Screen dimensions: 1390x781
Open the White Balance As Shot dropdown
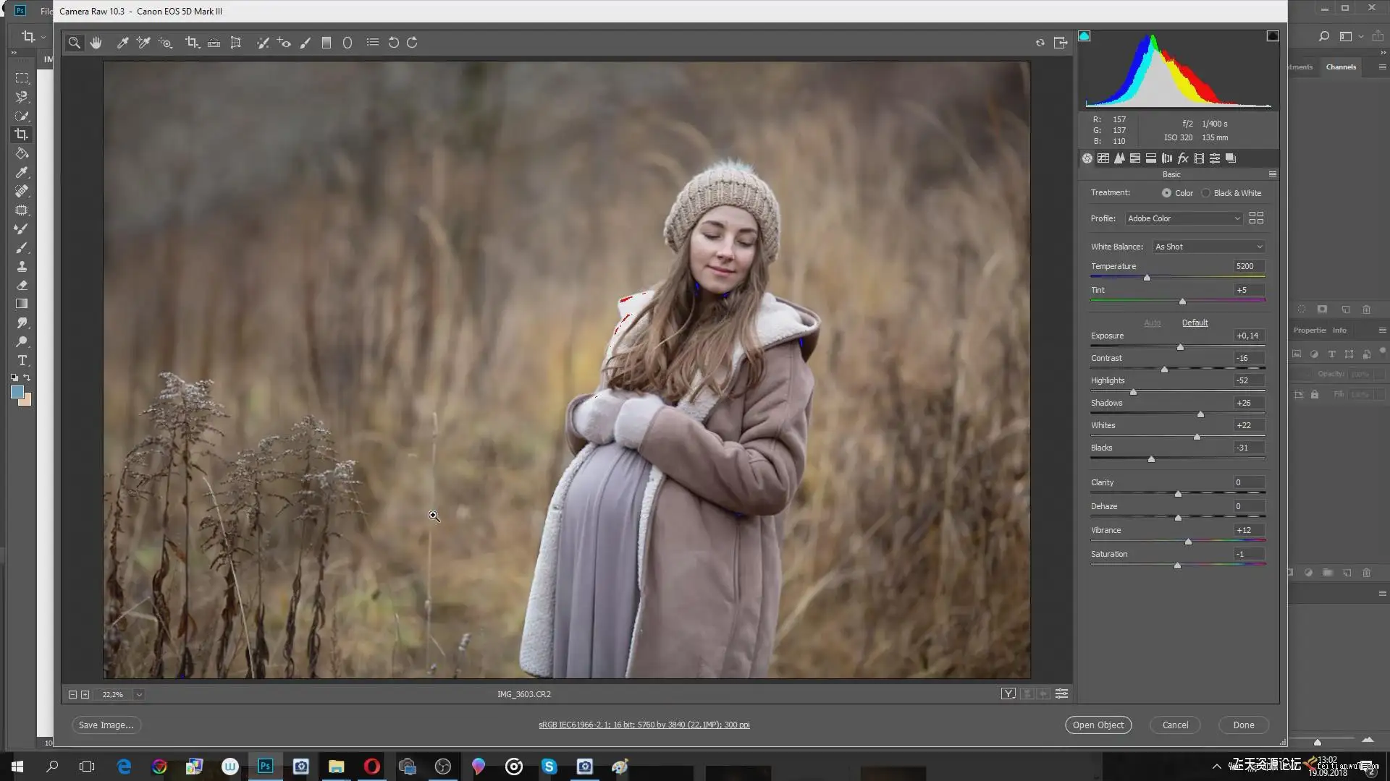(x=1209, y=247)
